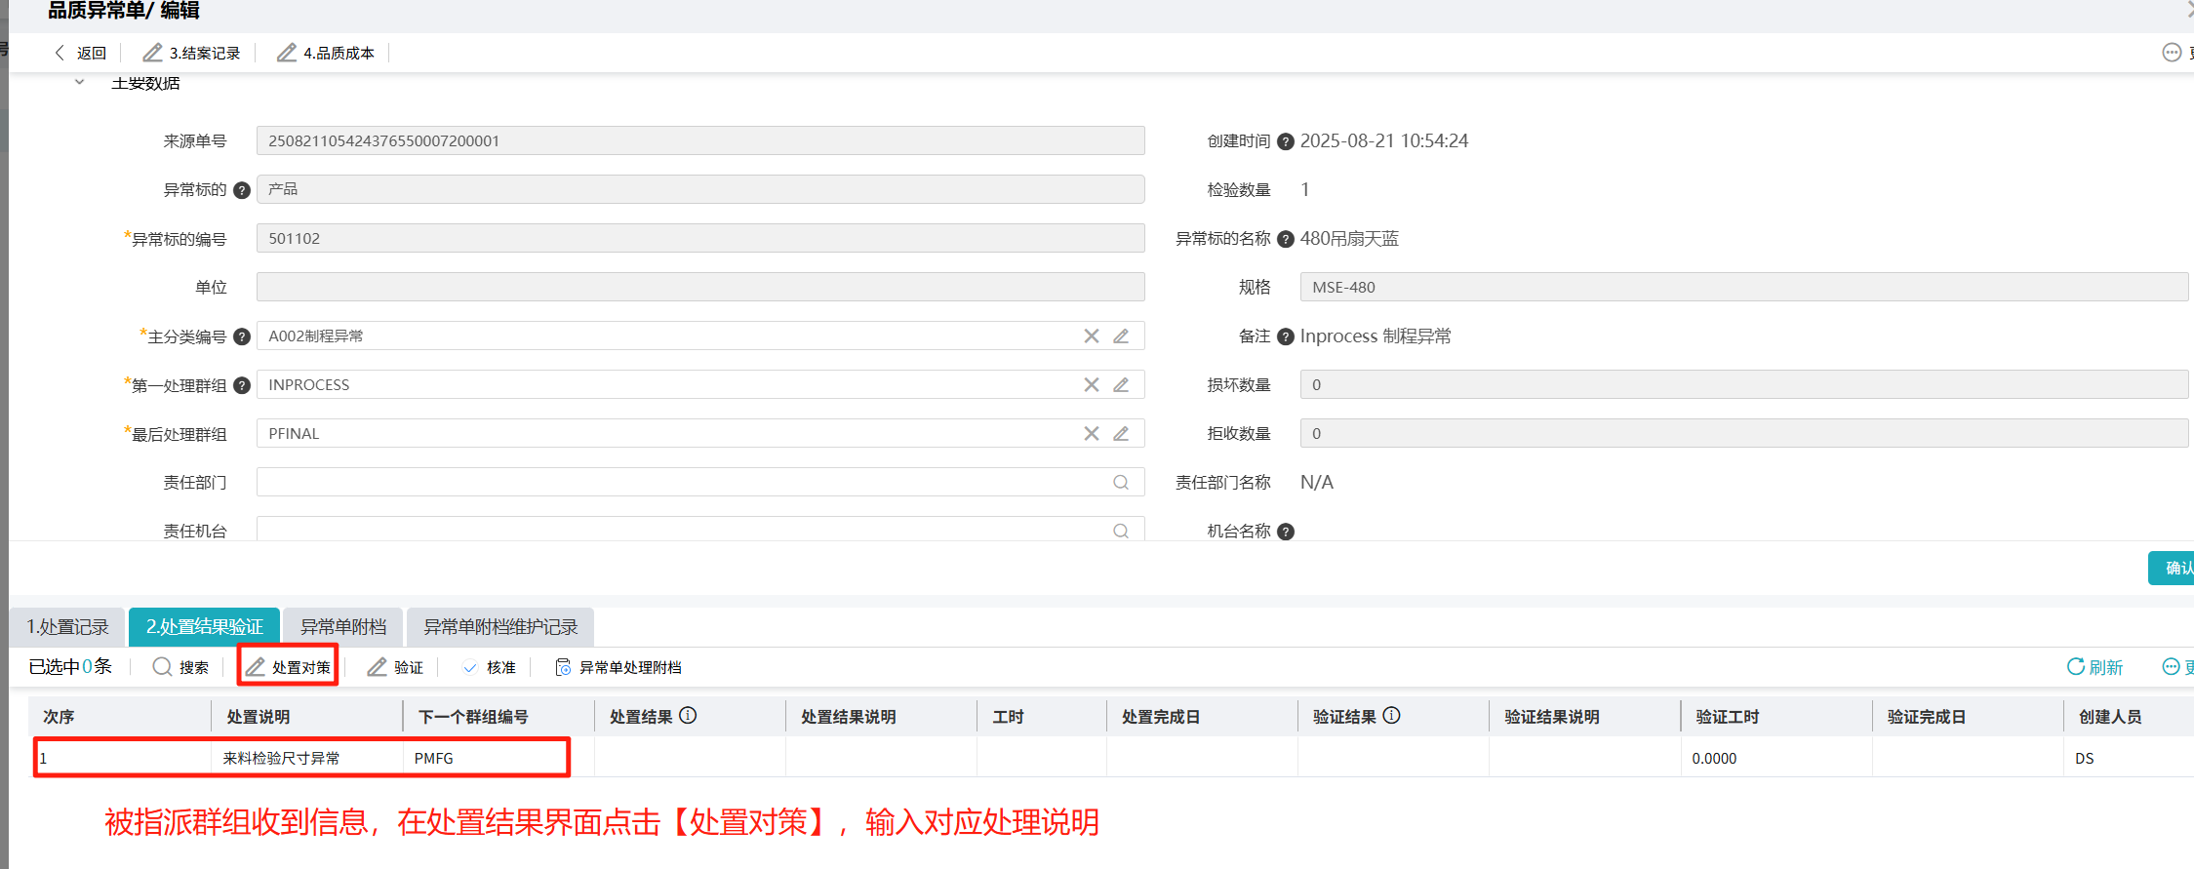2194x869 pixels.
Task: Select the 2.处置结果验证 tab
Action: [x=204, y=627]
